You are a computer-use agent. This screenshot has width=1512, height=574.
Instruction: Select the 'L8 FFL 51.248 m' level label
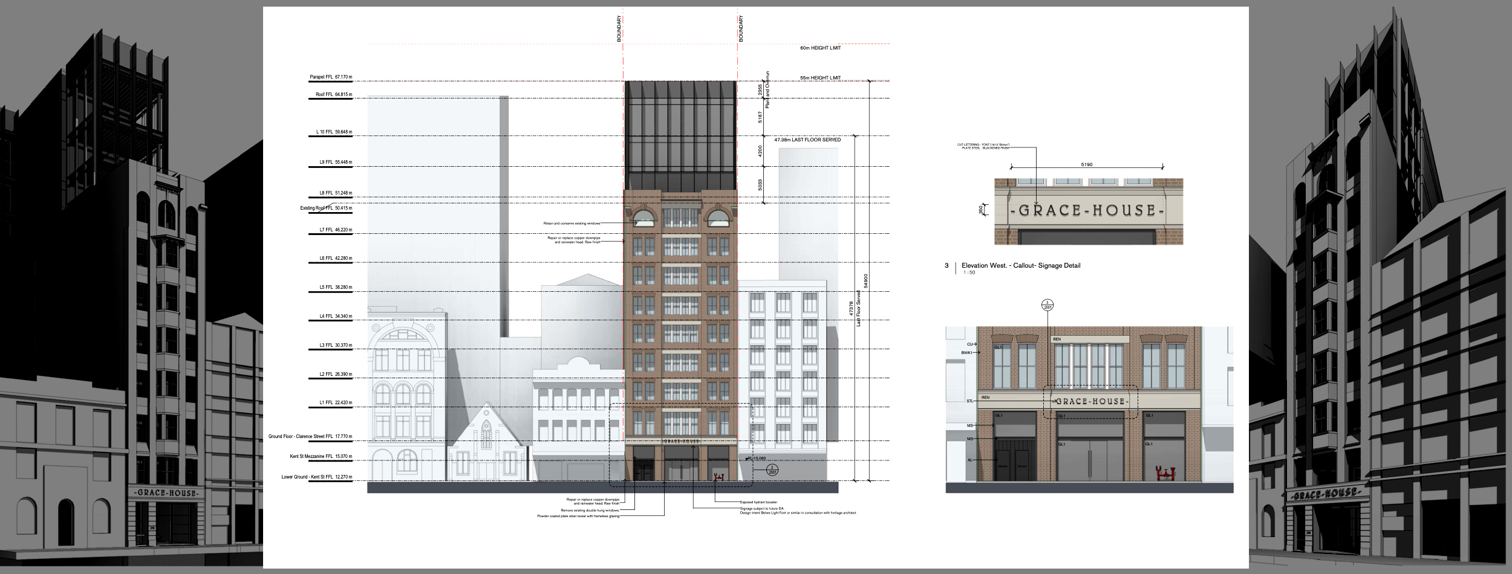point(334,193)
